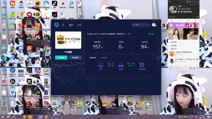Click YY title bar skin icon
212x119 pixels.
click(x=190, y=2)
